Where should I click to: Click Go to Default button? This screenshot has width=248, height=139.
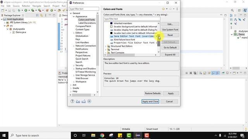tap(170, 47)
